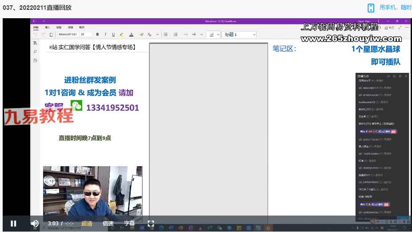412x232 pixels.
Task: Toggle underline formatting
Action: click(x=113, y=34)
